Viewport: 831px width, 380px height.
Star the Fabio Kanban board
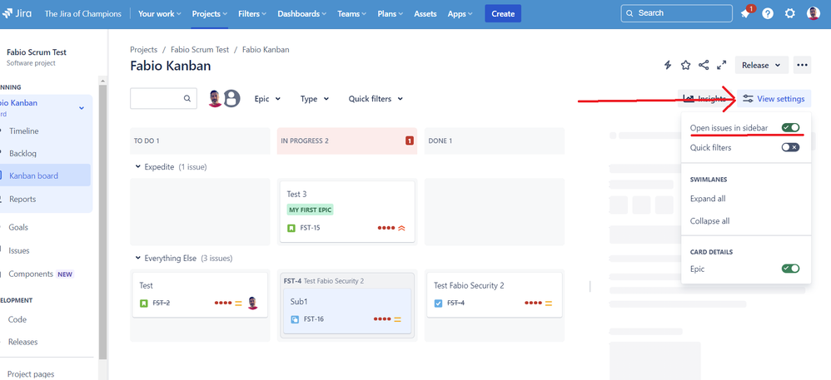[685, 65]
